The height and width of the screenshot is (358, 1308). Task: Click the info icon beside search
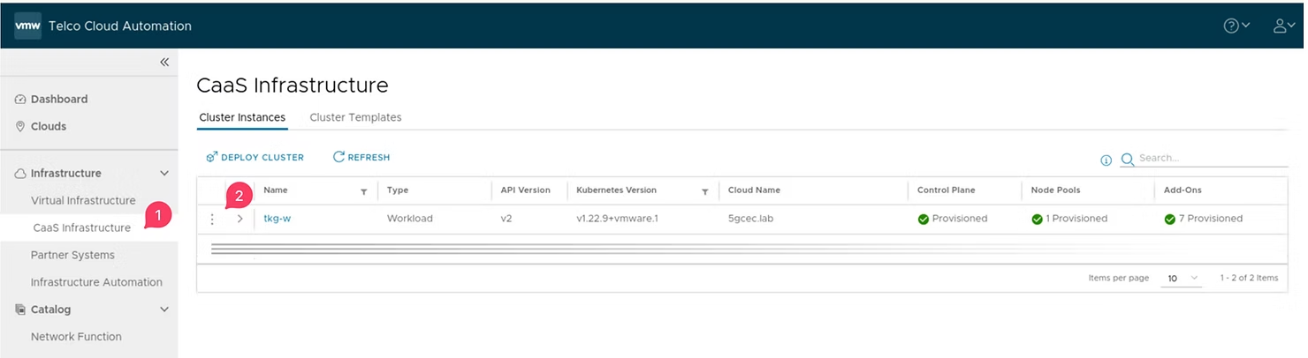[1106, 160]
